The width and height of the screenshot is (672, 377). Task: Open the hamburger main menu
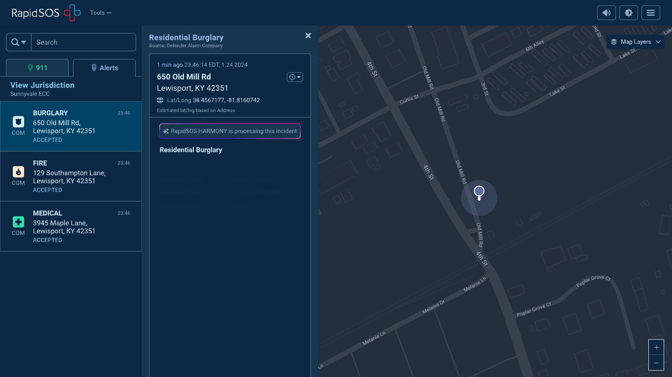pos(651,13)
